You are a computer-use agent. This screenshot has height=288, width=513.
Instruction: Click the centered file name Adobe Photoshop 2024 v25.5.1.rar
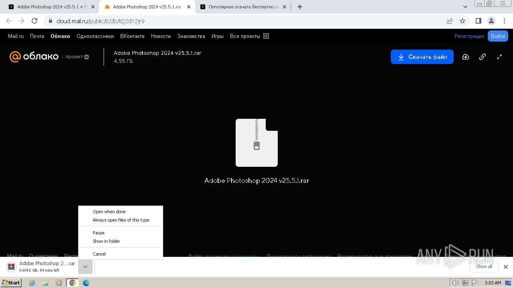(256, 180)
